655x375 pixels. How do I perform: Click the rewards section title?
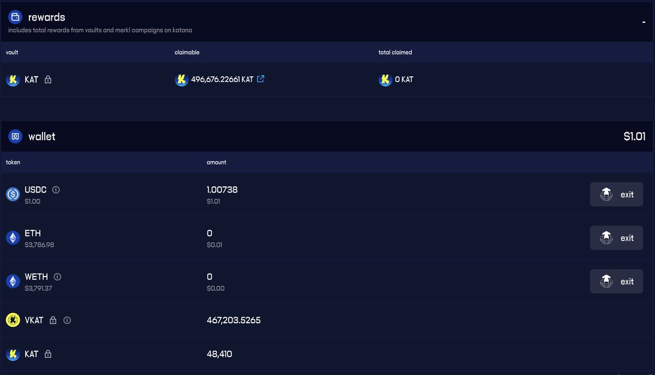(x=46, y=17)
